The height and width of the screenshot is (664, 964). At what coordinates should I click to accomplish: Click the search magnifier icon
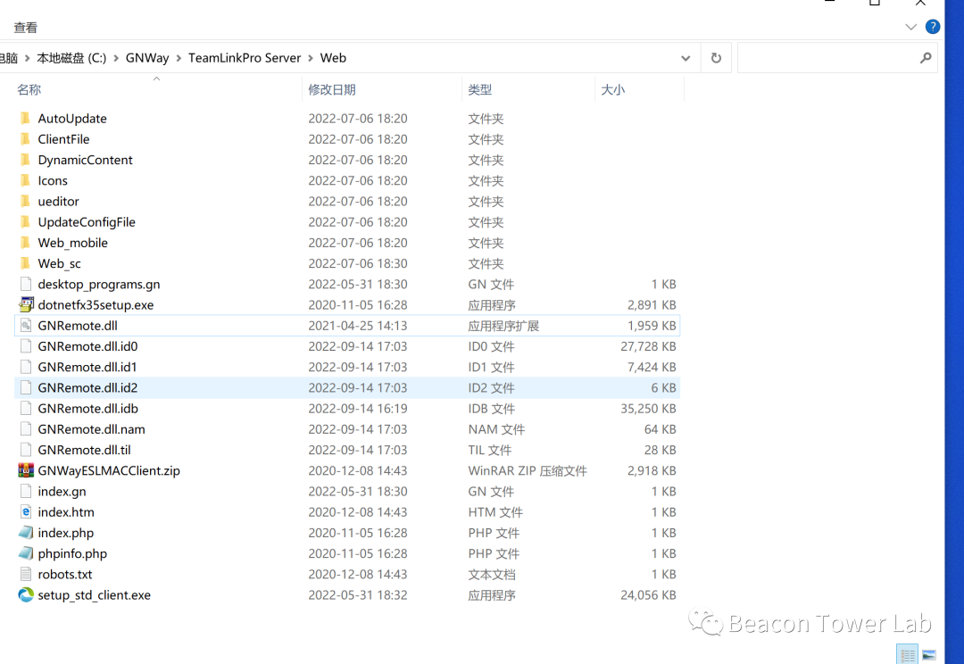pos(926,58)
